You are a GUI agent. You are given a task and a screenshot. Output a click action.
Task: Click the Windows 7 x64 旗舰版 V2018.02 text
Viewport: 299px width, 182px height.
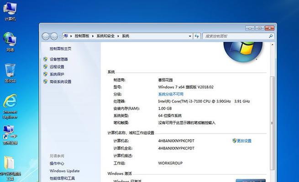point(186,87)
